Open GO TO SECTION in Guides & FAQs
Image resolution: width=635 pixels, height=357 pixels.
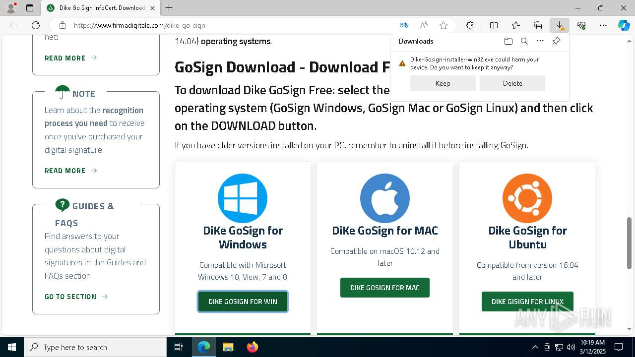point(76,297)
